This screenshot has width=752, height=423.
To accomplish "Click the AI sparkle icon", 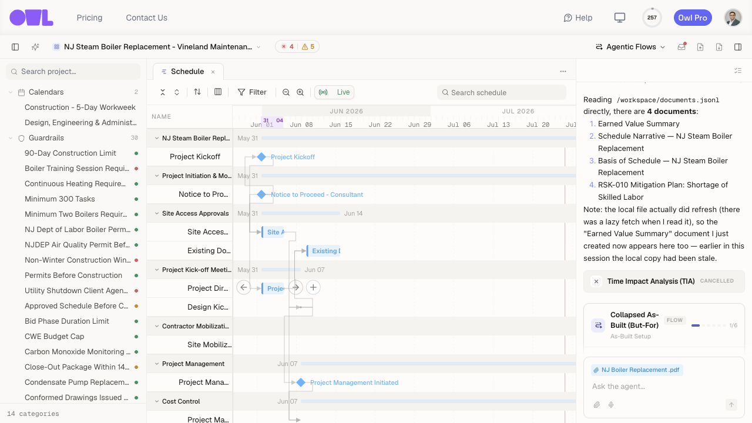I will [x=35, y=47].
